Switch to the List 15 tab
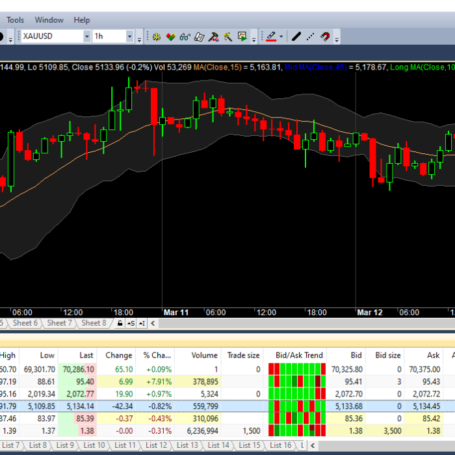This screenshot has width=455, height=455. point(249,445)
